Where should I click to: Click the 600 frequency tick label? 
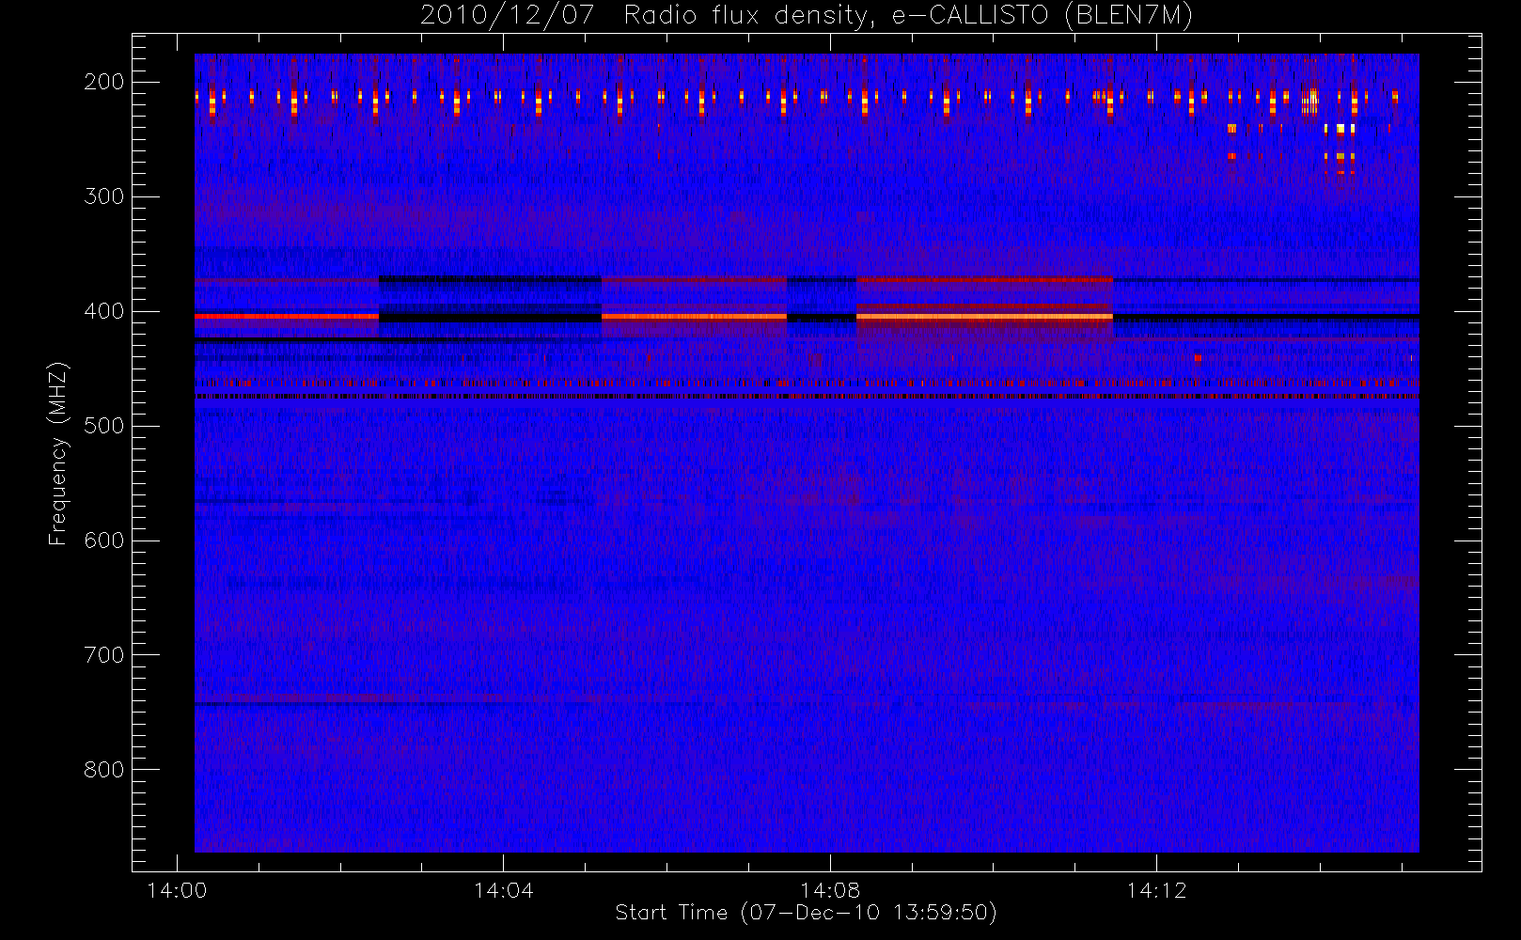(x=104, y=540)
